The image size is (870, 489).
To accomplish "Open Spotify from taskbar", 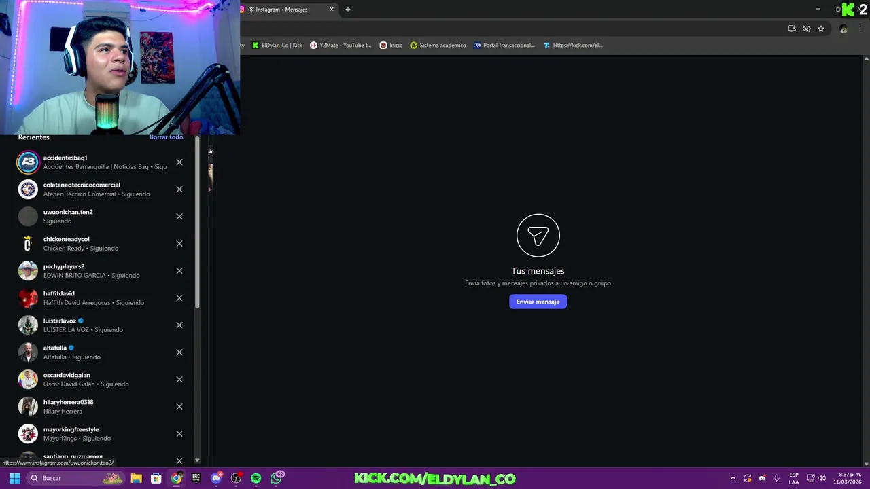I will (256, 478).
